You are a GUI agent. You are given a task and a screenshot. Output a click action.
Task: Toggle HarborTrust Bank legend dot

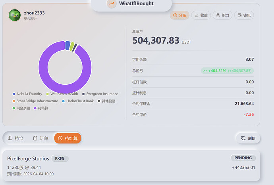[x=64, y=101]
